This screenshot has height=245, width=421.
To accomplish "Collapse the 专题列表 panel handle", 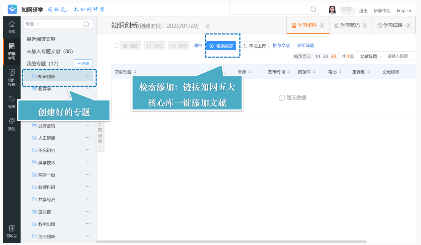I will [100, 136].
